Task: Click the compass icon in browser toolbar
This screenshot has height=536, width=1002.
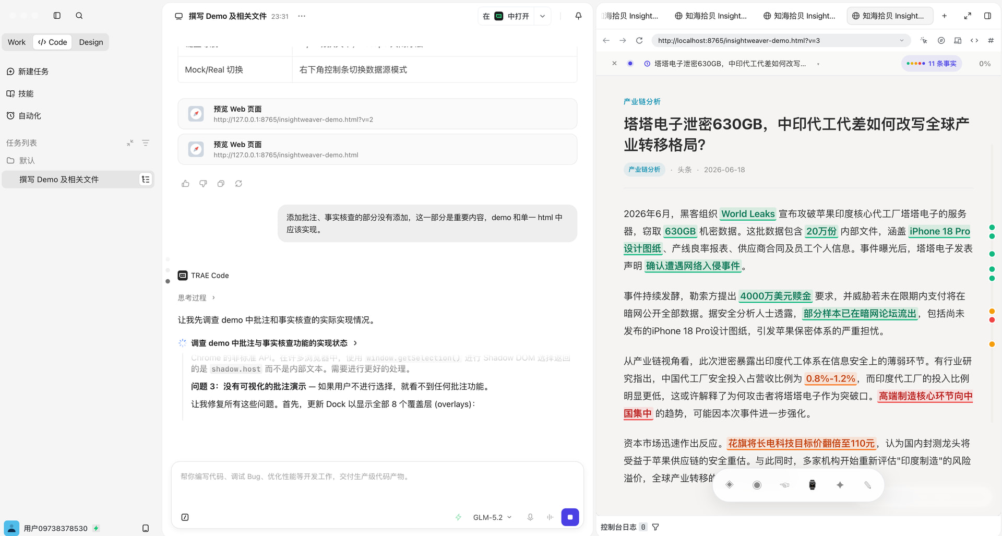Action: pos(941,40)
